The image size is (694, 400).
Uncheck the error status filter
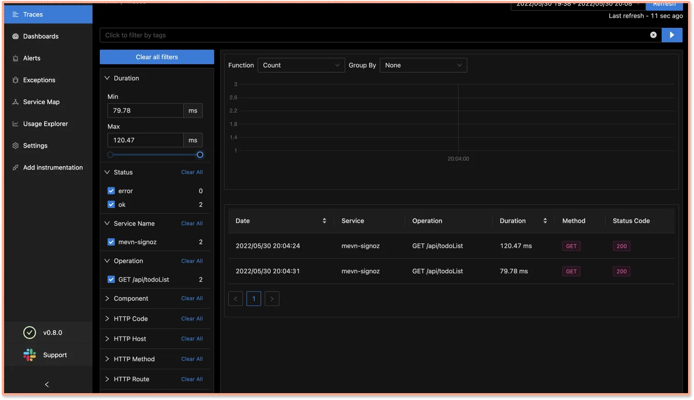coord(111,191)
